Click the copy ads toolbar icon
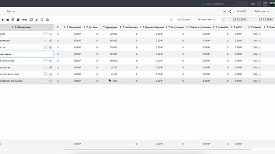The image size is (275, 154). [31, 20]
